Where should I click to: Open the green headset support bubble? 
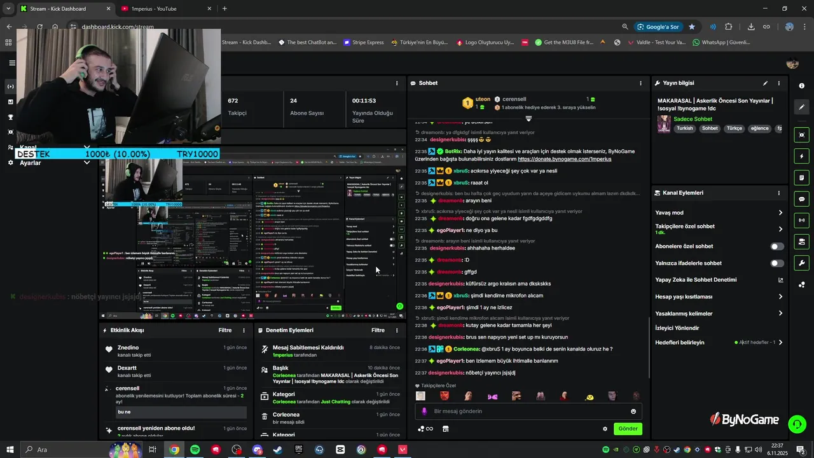pyautogui.click(x=797, y=424)
